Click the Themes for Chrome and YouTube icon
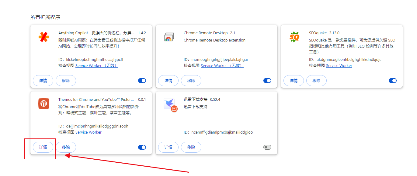 pyautogui.click(x=44, y=104)
